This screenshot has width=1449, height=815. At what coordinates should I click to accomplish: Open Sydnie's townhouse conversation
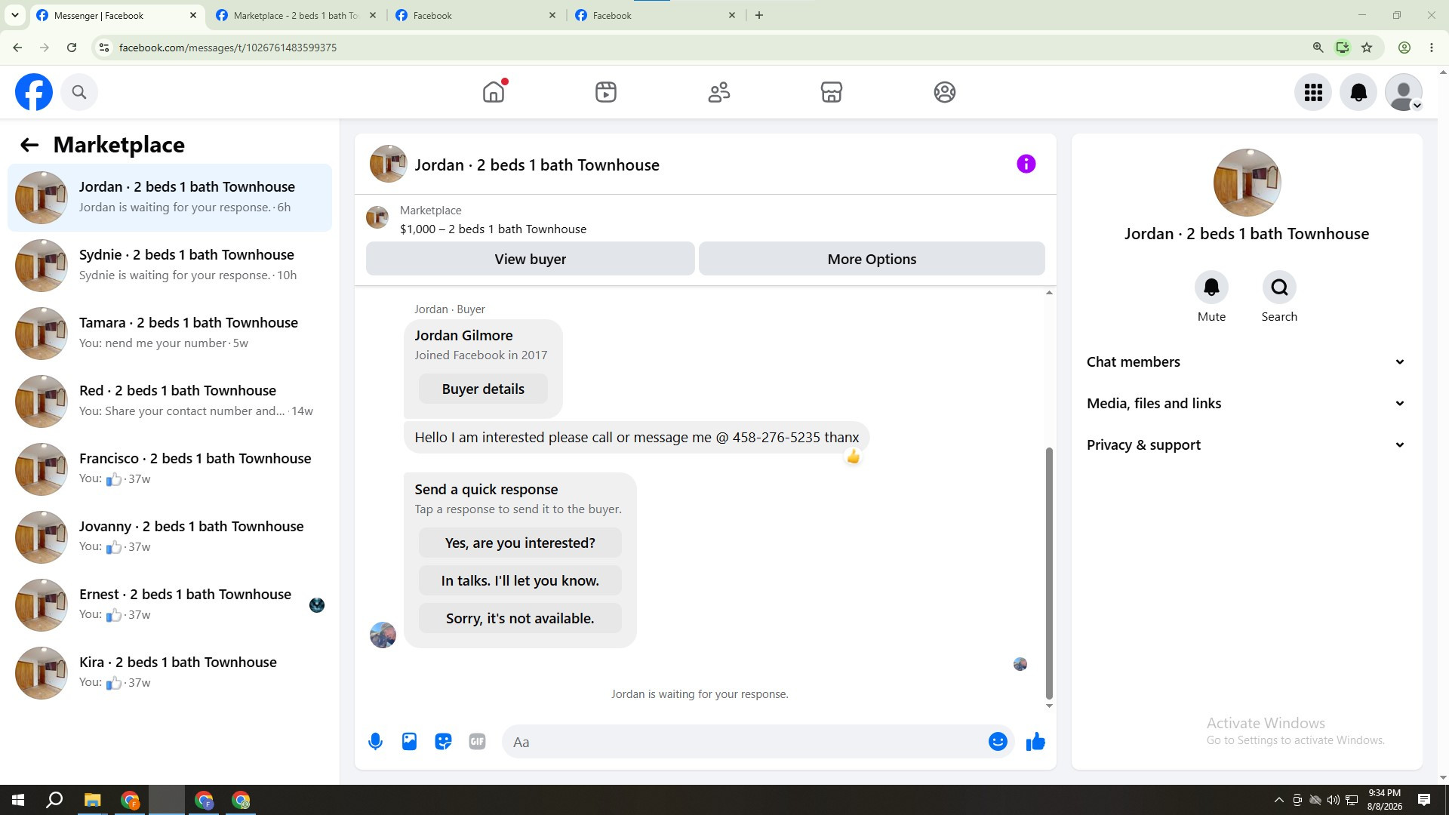(170, 266)
